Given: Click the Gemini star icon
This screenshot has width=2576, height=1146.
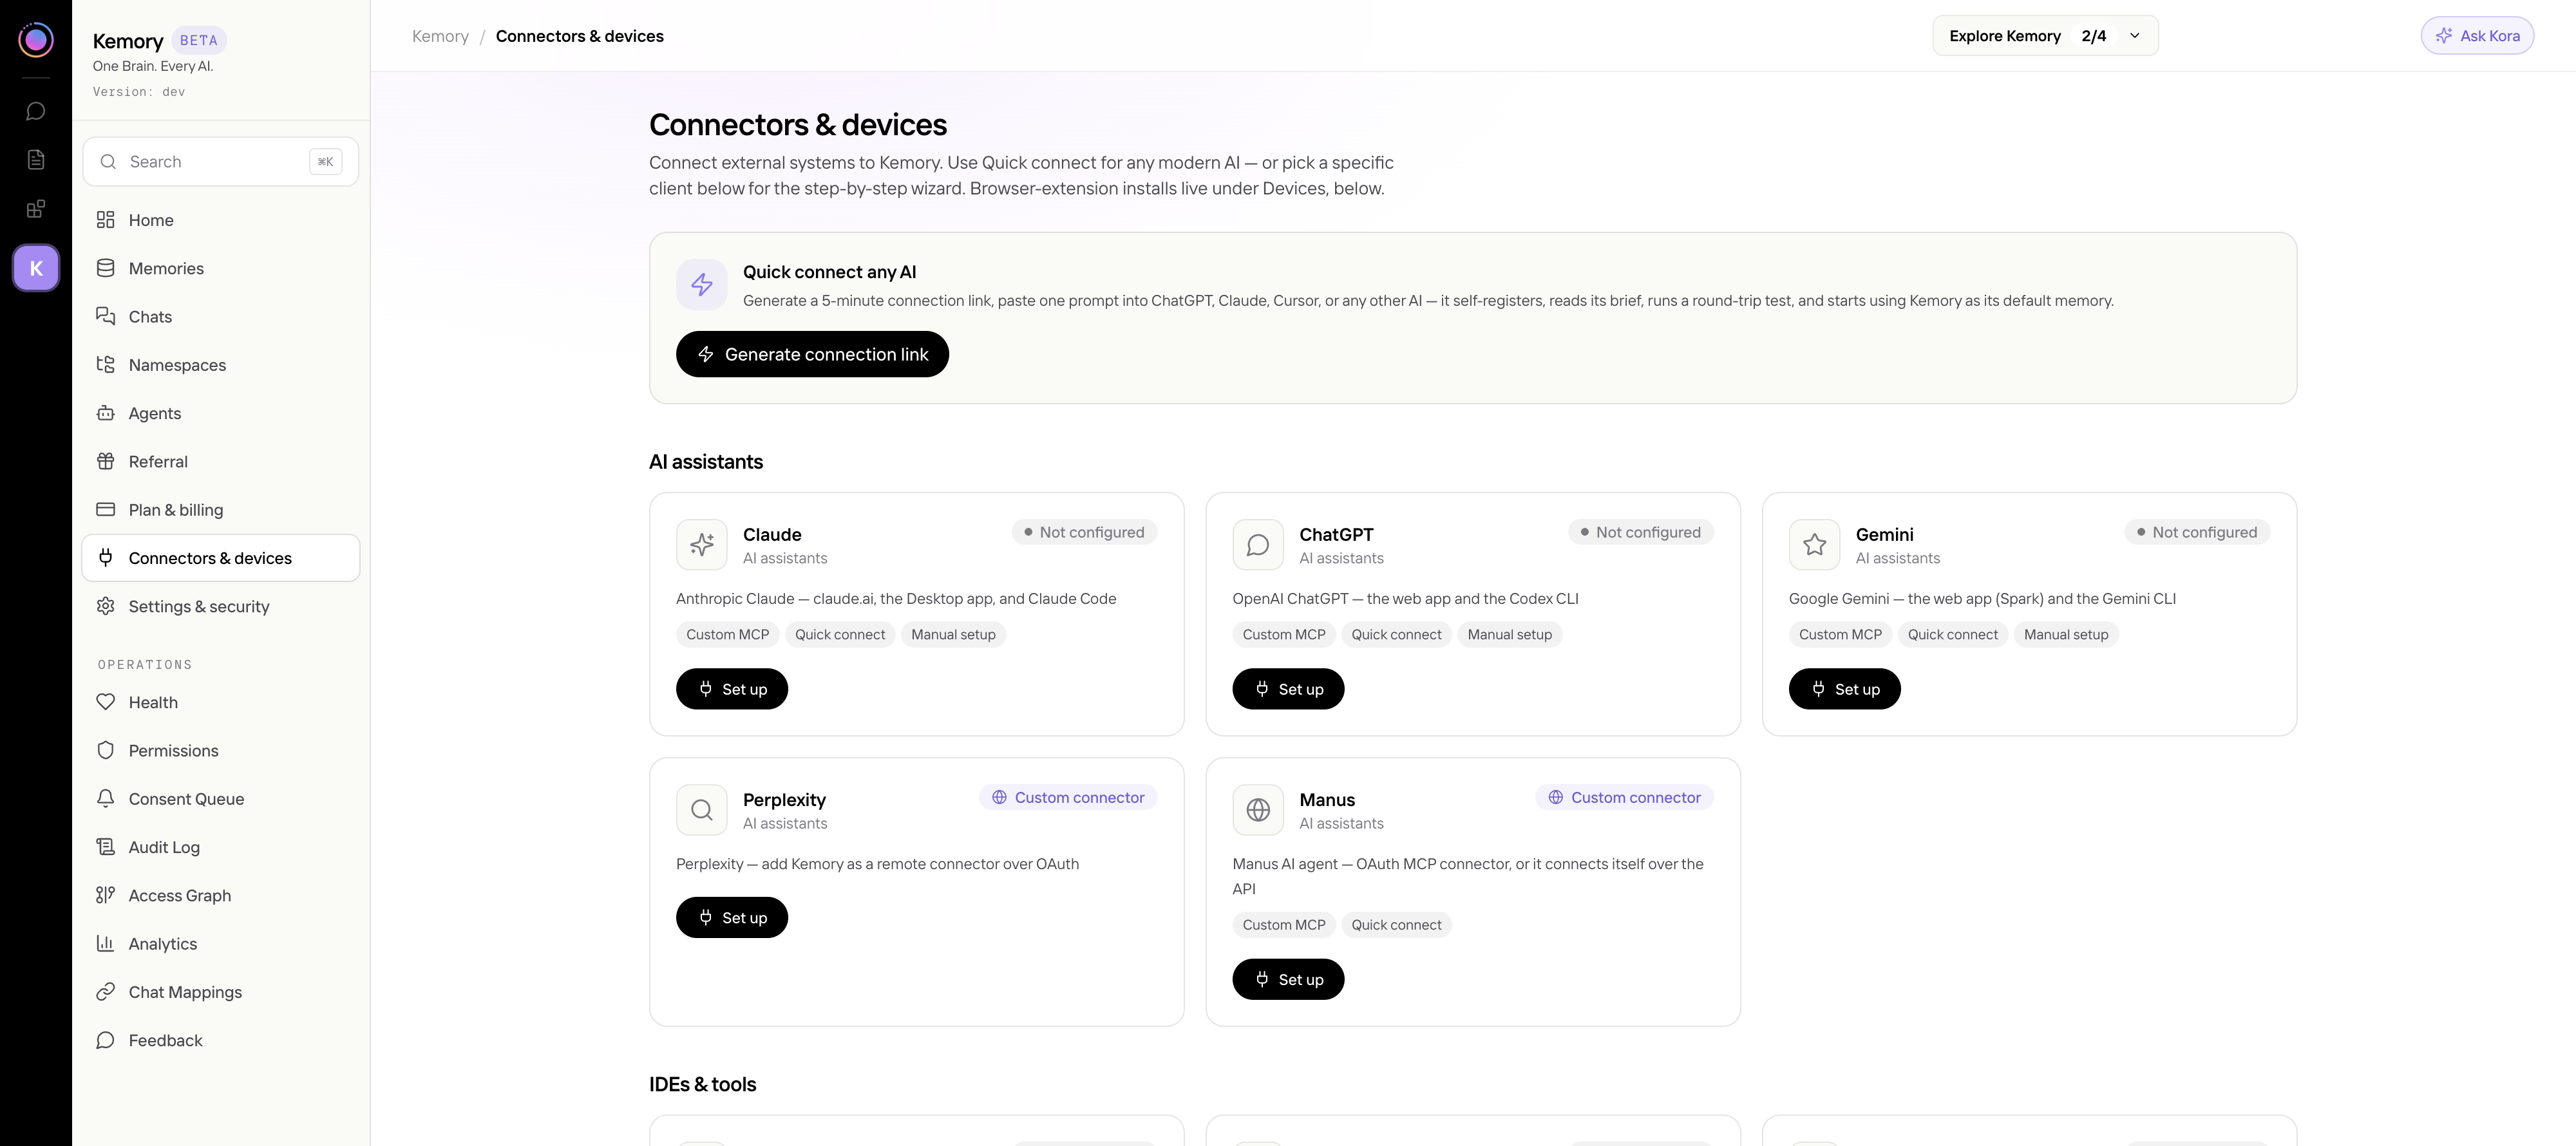Looking at the screenshot, I should point(1814,544).
